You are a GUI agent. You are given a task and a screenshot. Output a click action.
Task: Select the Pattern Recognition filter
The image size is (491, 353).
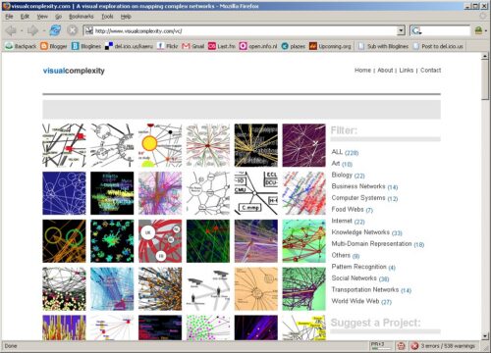click(363, 267)
